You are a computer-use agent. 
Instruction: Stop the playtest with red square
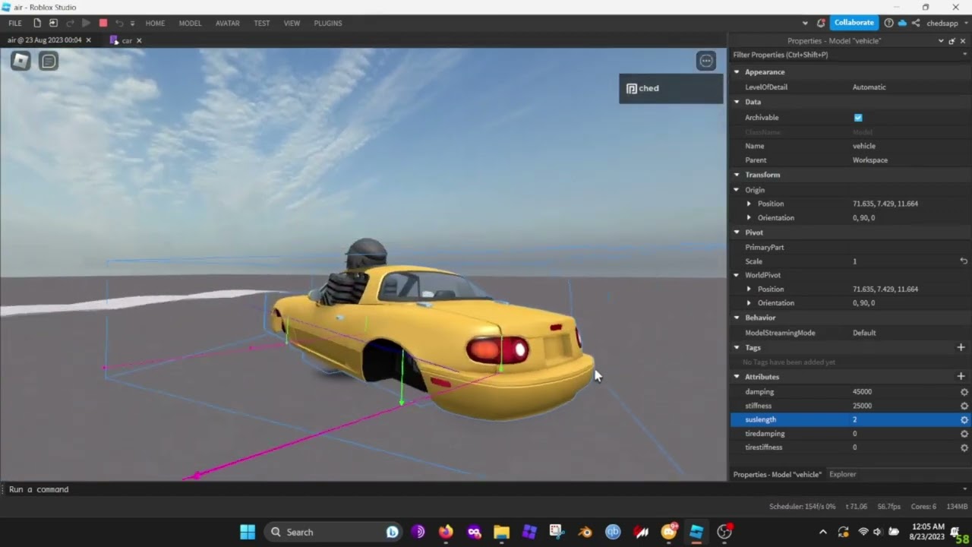103,23
